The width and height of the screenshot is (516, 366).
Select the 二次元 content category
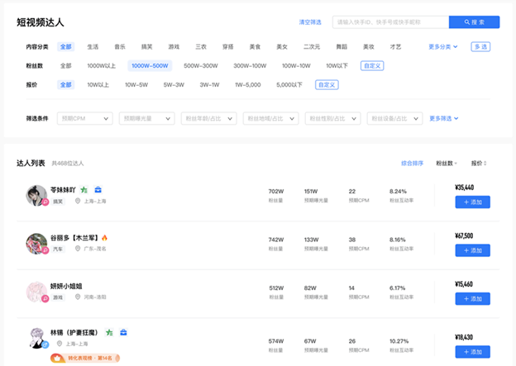coord(312,47)
